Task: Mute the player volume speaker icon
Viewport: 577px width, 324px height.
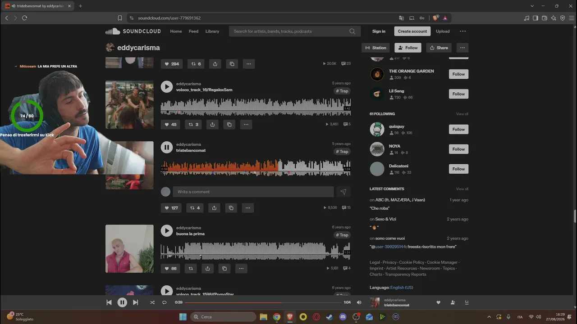Action: pyautogui.click(x=359, y=302)
